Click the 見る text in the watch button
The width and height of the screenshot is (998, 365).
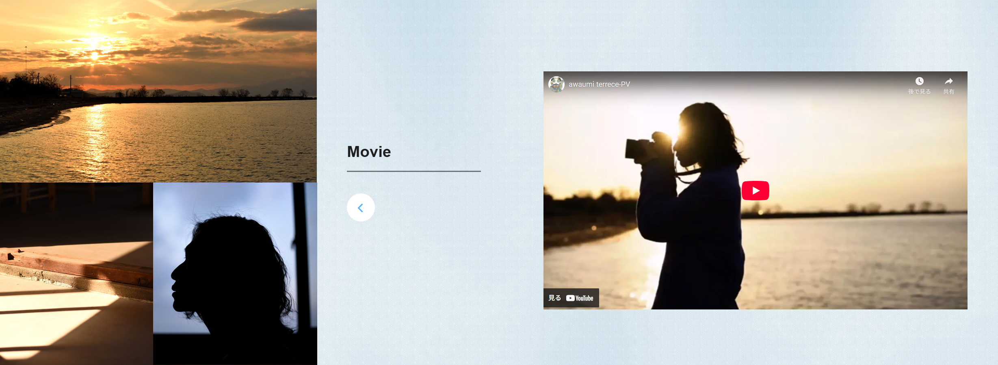[554, 298]
